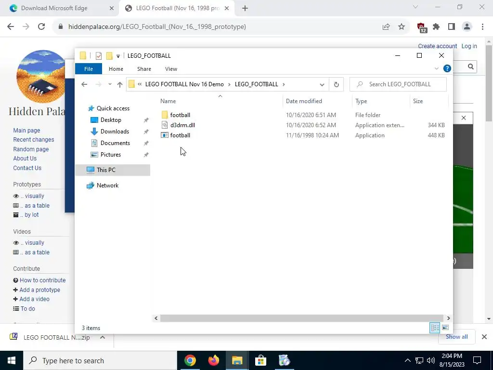Switch to Download Microsoft Edge tab
Screen dimensions: 493x370
pyautogui.click(x=60, y=8)
